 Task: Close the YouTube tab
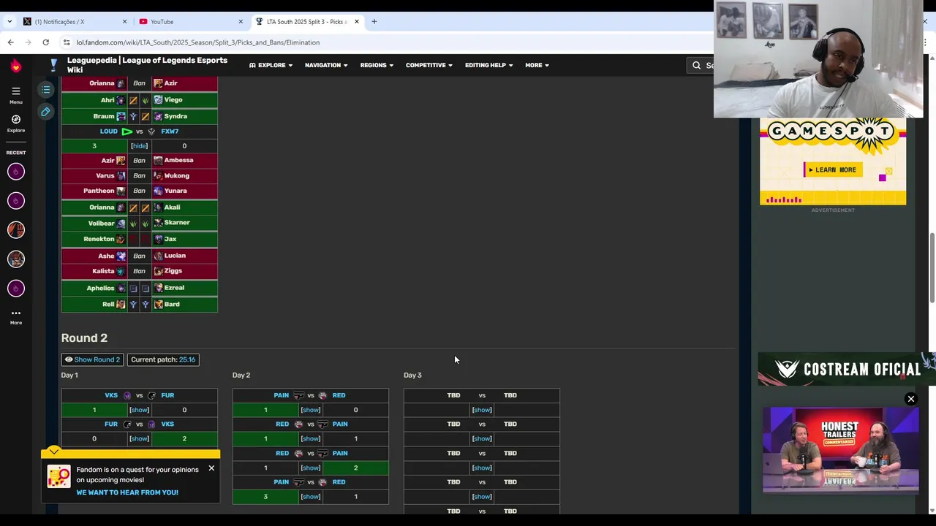pos(241,21)
